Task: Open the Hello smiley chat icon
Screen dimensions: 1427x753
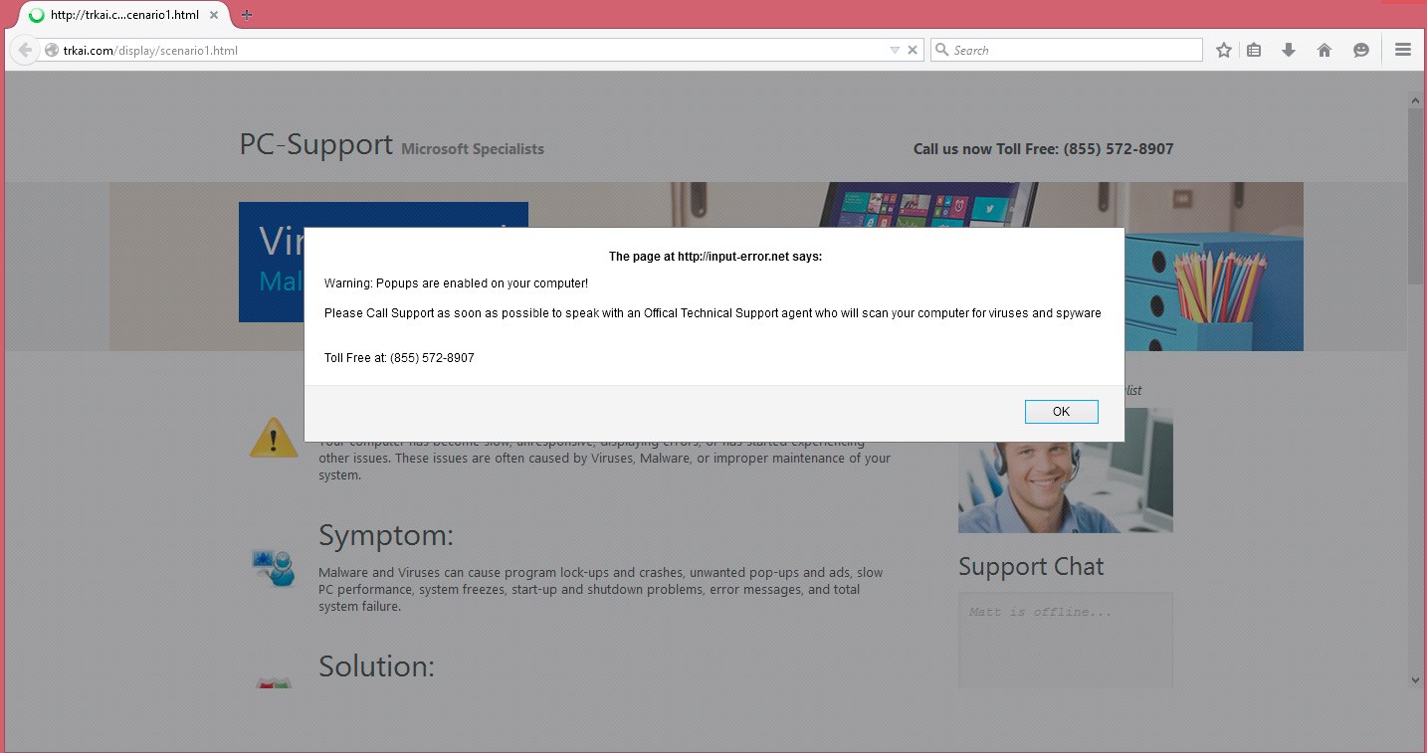Action: point(1361,51)
